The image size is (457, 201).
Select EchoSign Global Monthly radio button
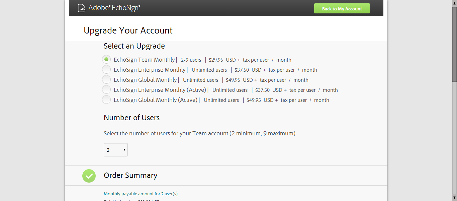[x=106, y=80]
